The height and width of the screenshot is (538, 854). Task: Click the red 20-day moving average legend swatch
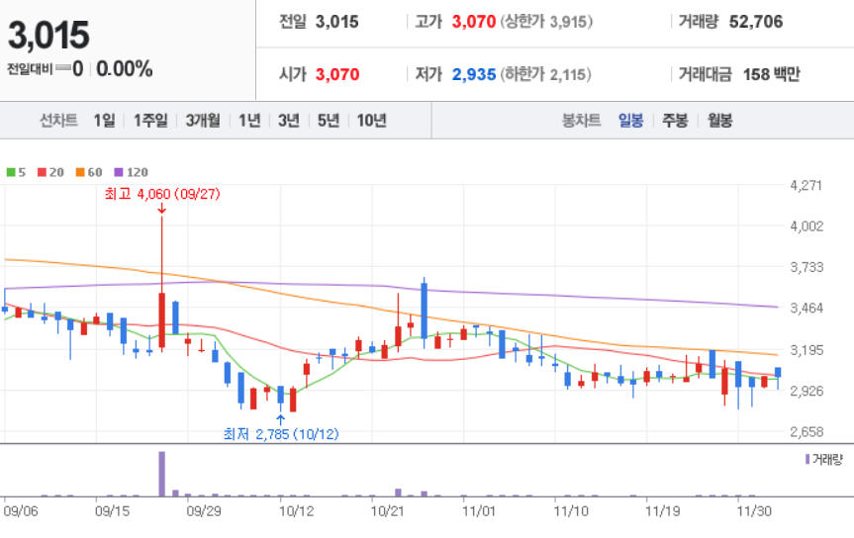click(x=42, y=172)
